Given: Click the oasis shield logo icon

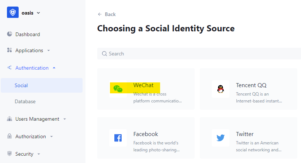Looking at the screenshot, I should [x=13, y=12].
